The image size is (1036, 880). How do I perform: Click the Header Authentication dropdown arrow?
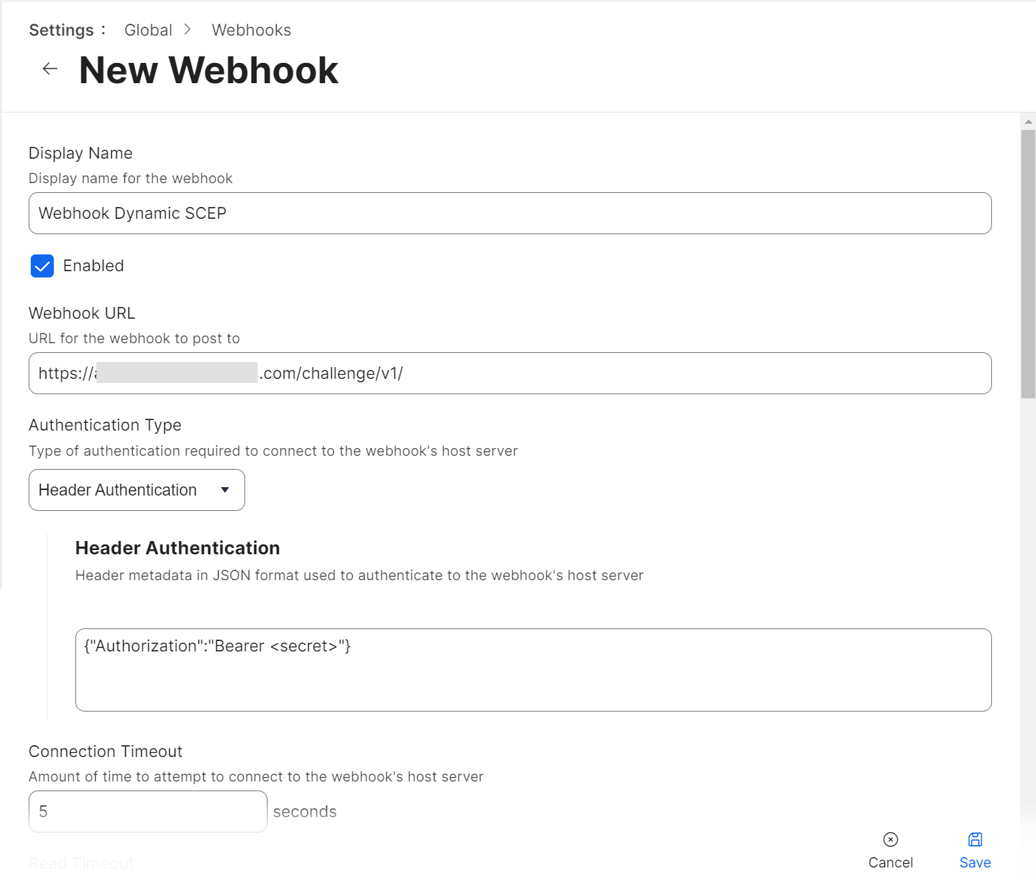coord(225,490)
